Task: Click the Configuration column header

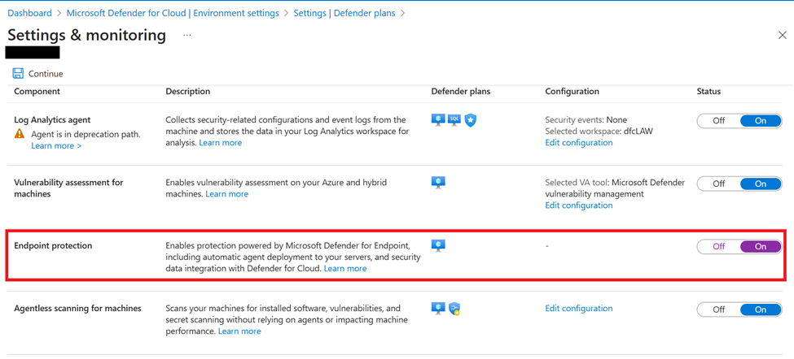Action: 572,92
